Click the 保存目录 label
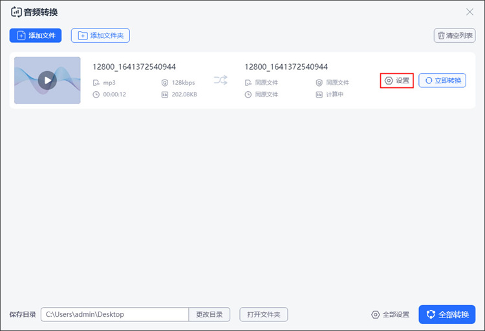This screenshot has height=331, width=485. click(23, 315)
